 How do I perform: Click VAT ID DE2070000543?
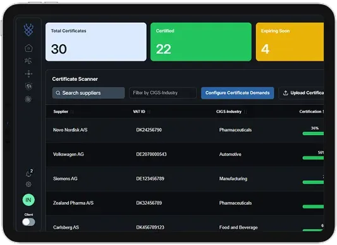151,154
